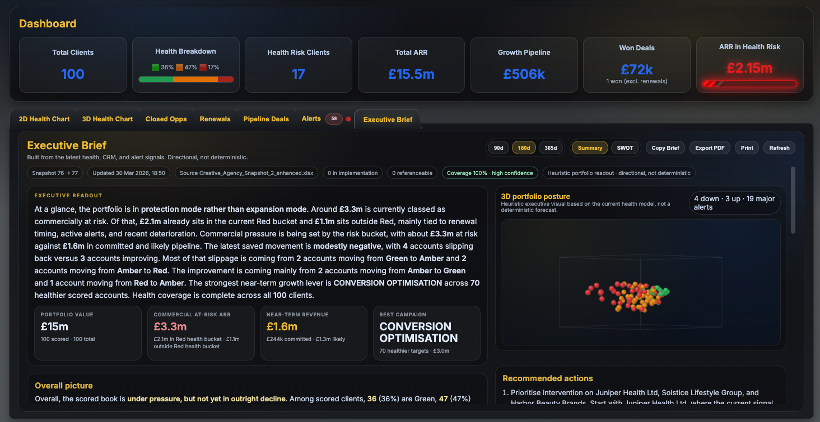Open the 2D Health Chart tab

pos(44,119)
